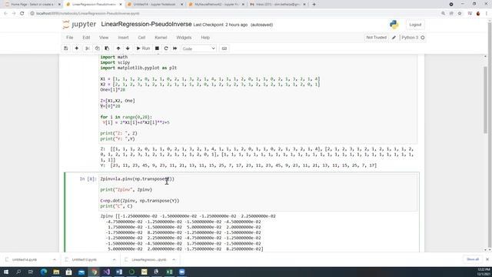The image size is (492, 277).
Task: Go back in browser history
Action: tap(5, 14)
